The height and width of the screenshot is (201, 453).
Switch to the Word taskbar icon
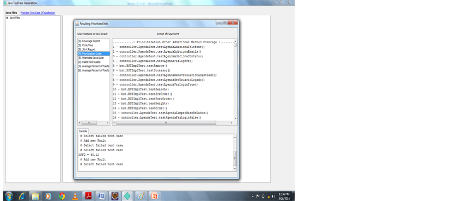[101, 196]
